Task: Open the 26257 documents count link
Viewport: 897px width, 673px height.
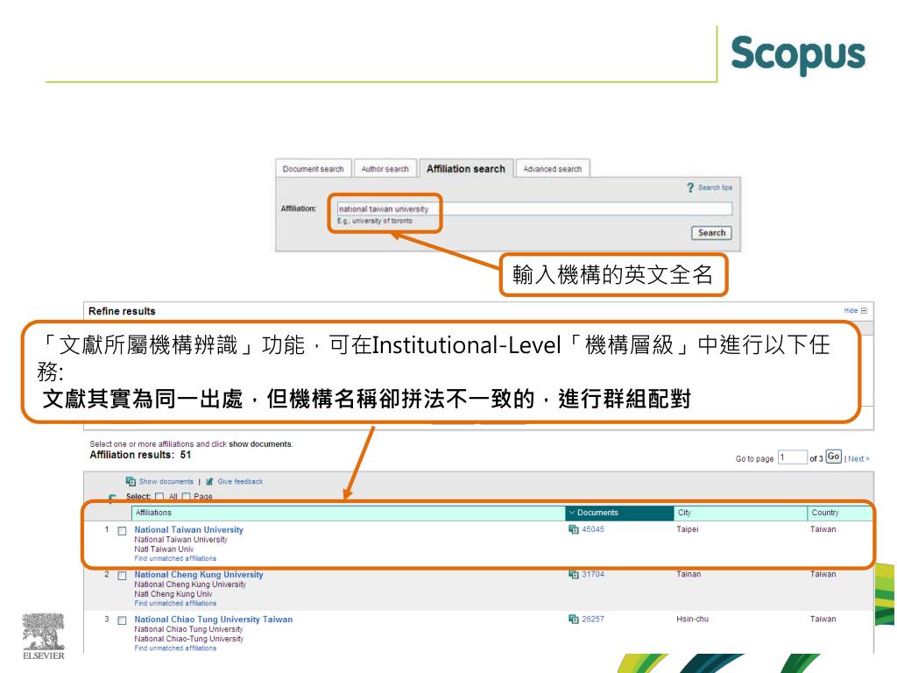Action: 593,619
